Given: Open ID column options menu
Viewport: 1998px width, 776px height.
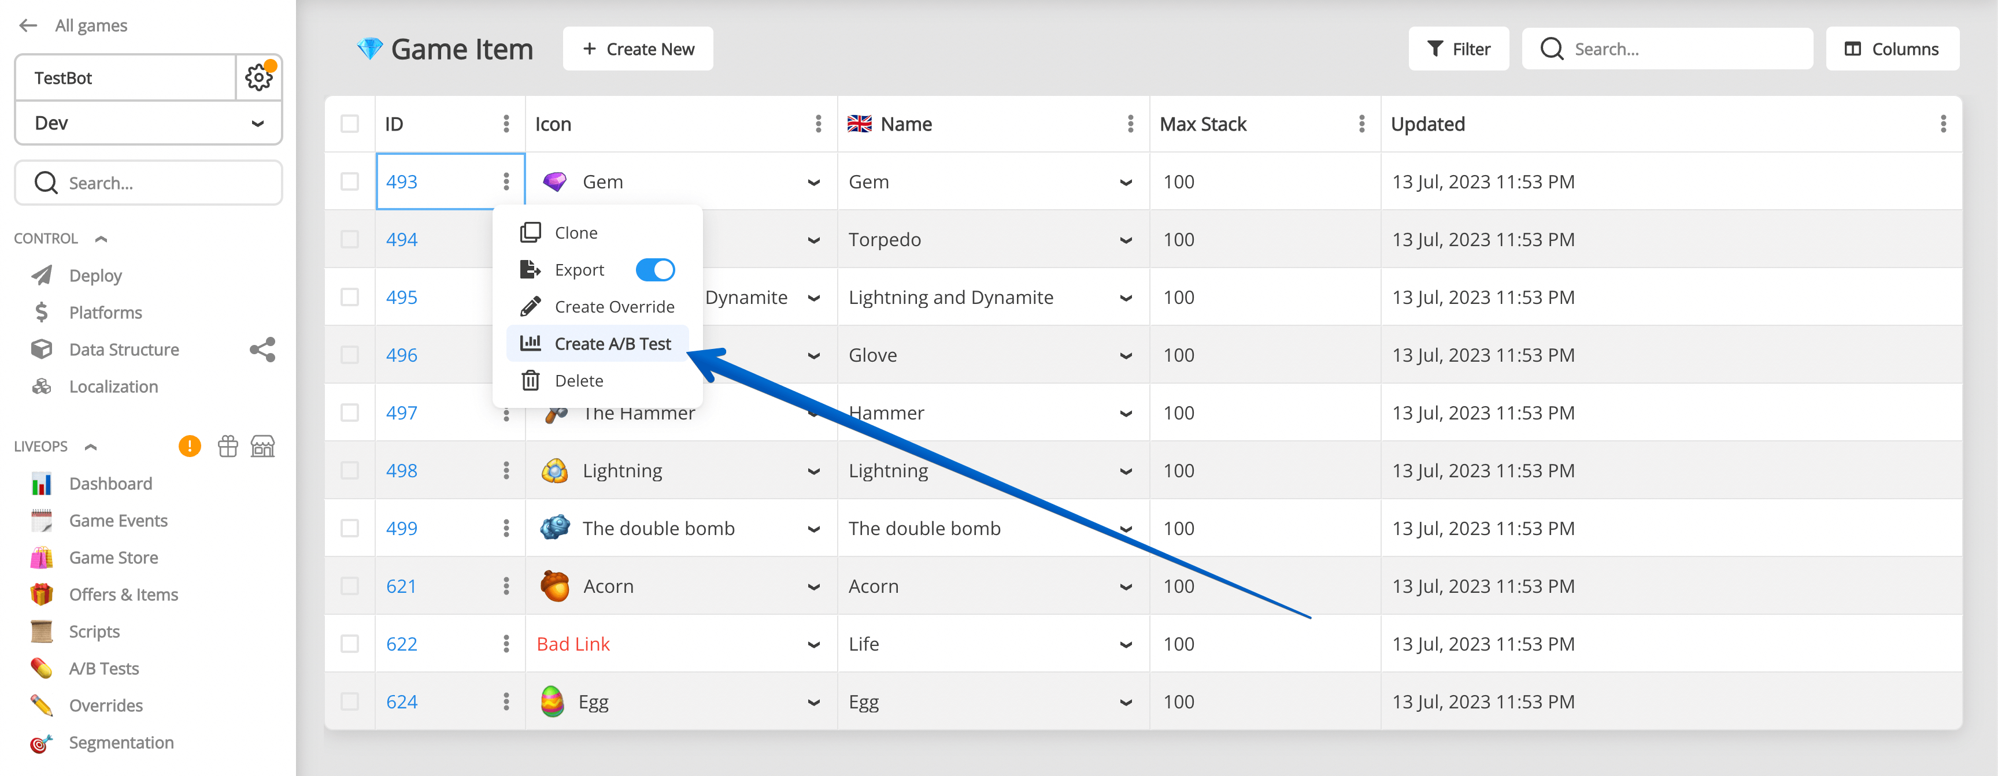Looking at the screenshot, I should (x=506, y=124).
